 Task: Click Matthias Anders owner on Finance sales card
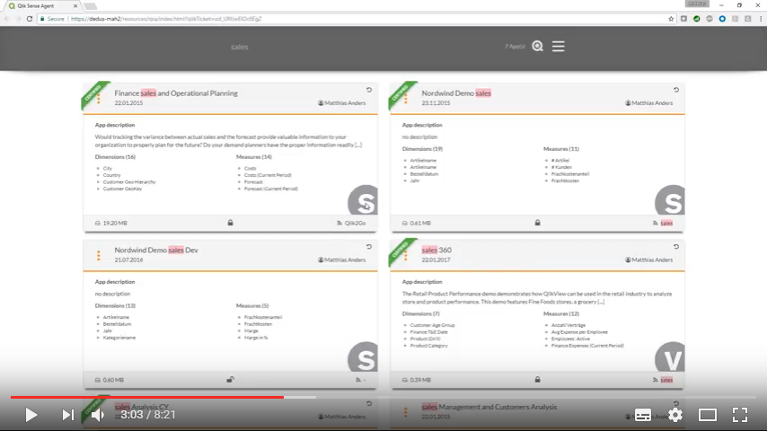click(x=342, y=103)
